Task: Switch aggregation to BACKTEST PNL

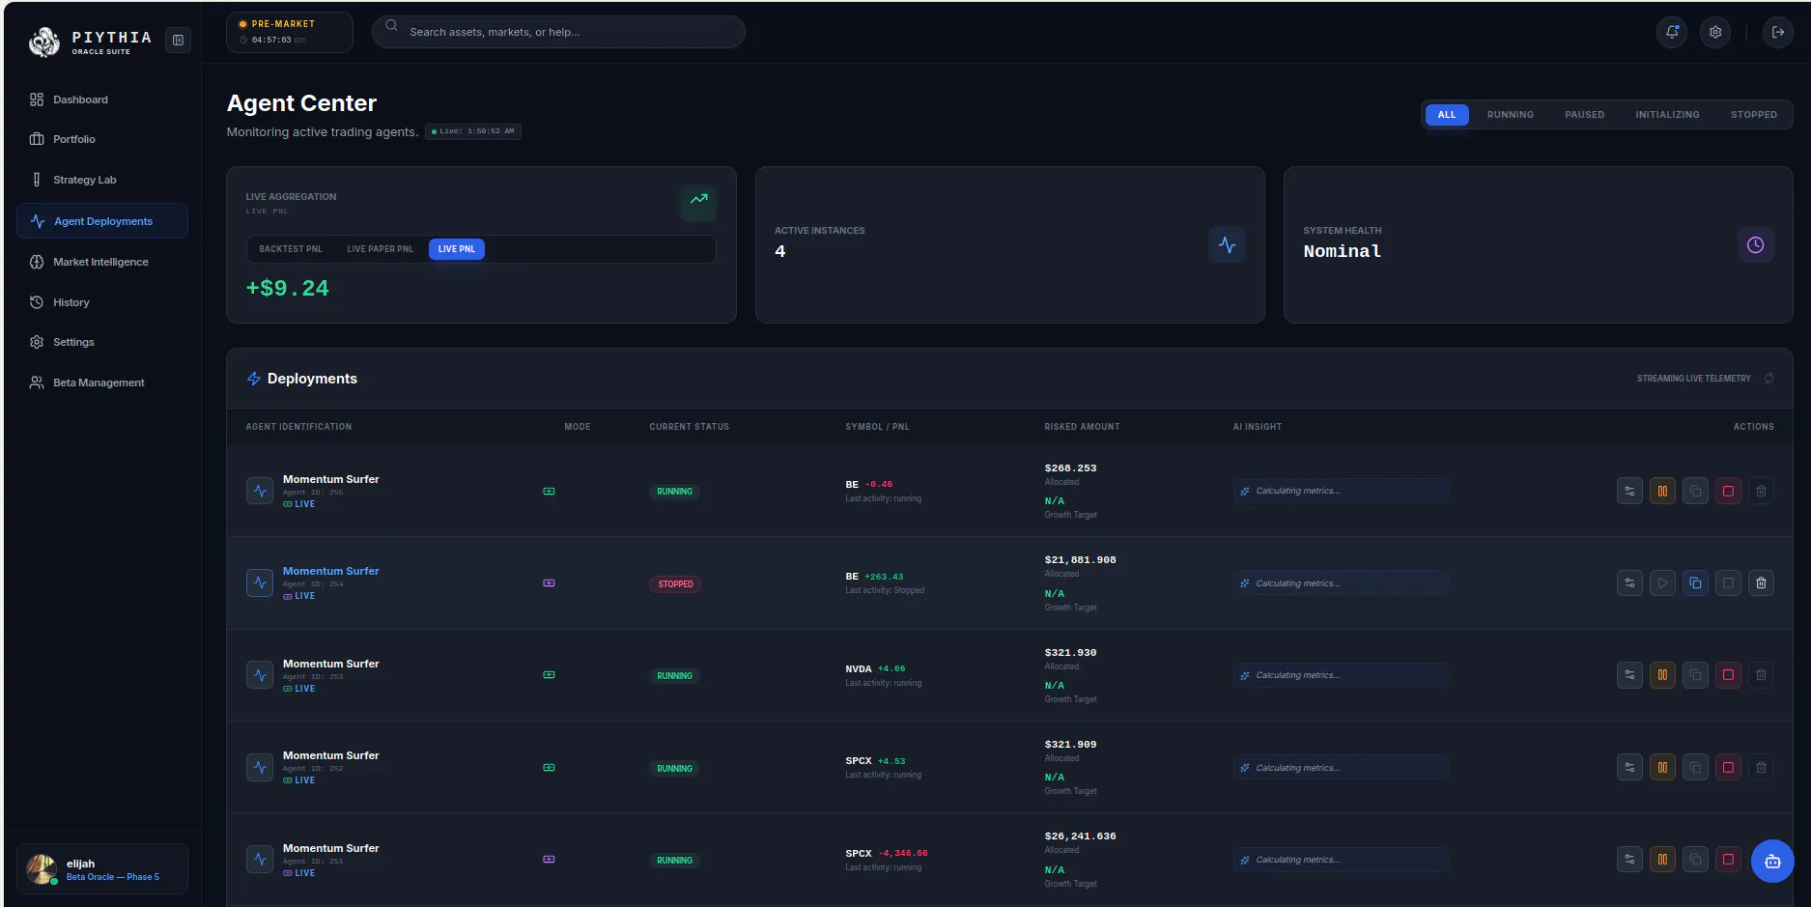Action: pos(291,249)
